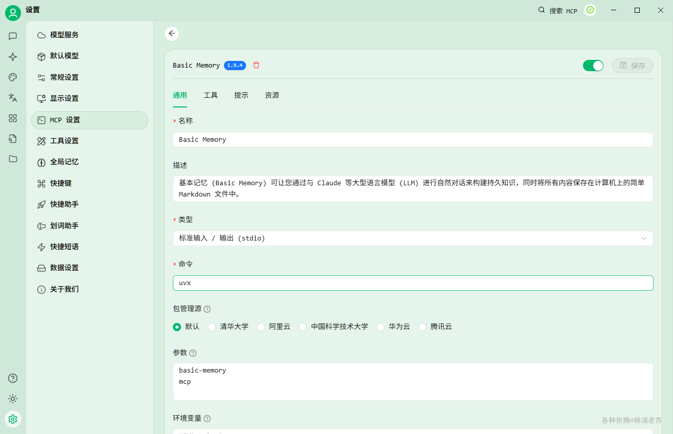Focus the 参数 text area
This screenshot has height=434, width=673.
[413, 382]
